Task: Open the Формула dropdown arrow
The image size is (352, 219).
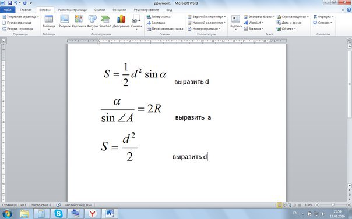Action: 333,17
